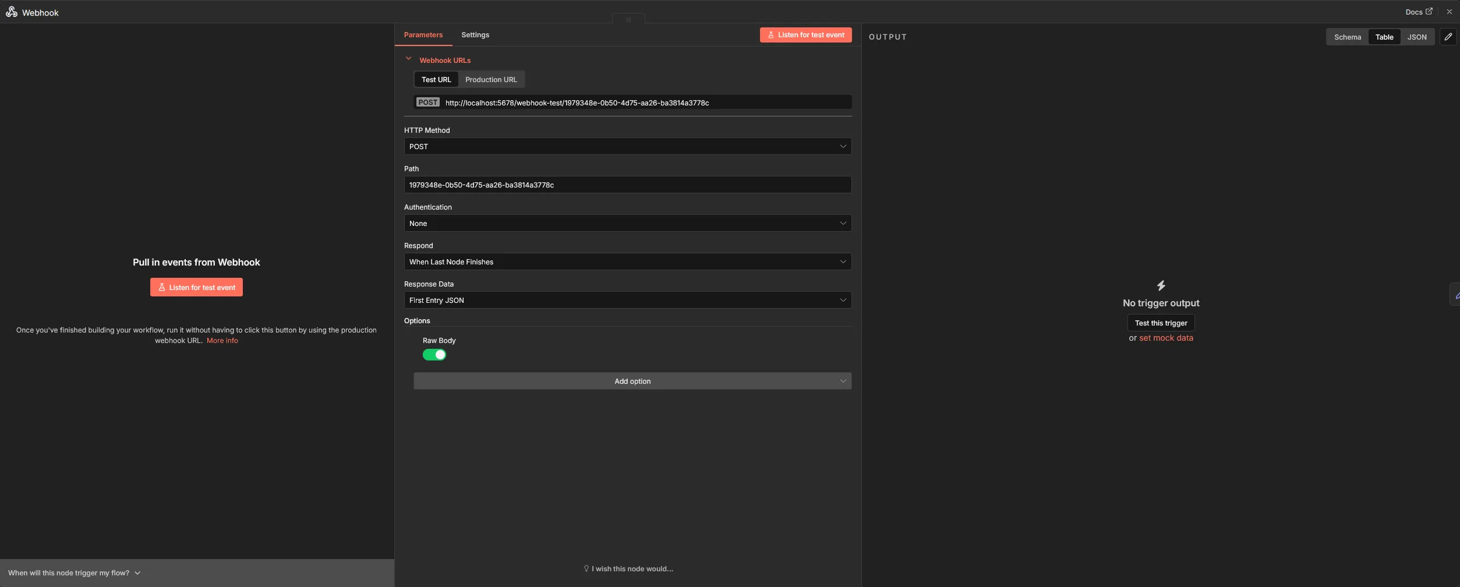Switch output view to JSON

pyautogui.click(x=1417, y=37)
